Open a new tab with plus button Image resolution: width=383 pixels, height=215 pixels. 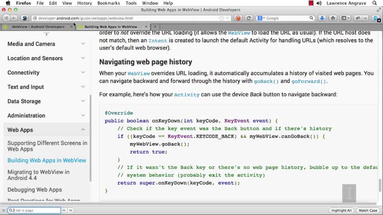click(x=155, y=27)
